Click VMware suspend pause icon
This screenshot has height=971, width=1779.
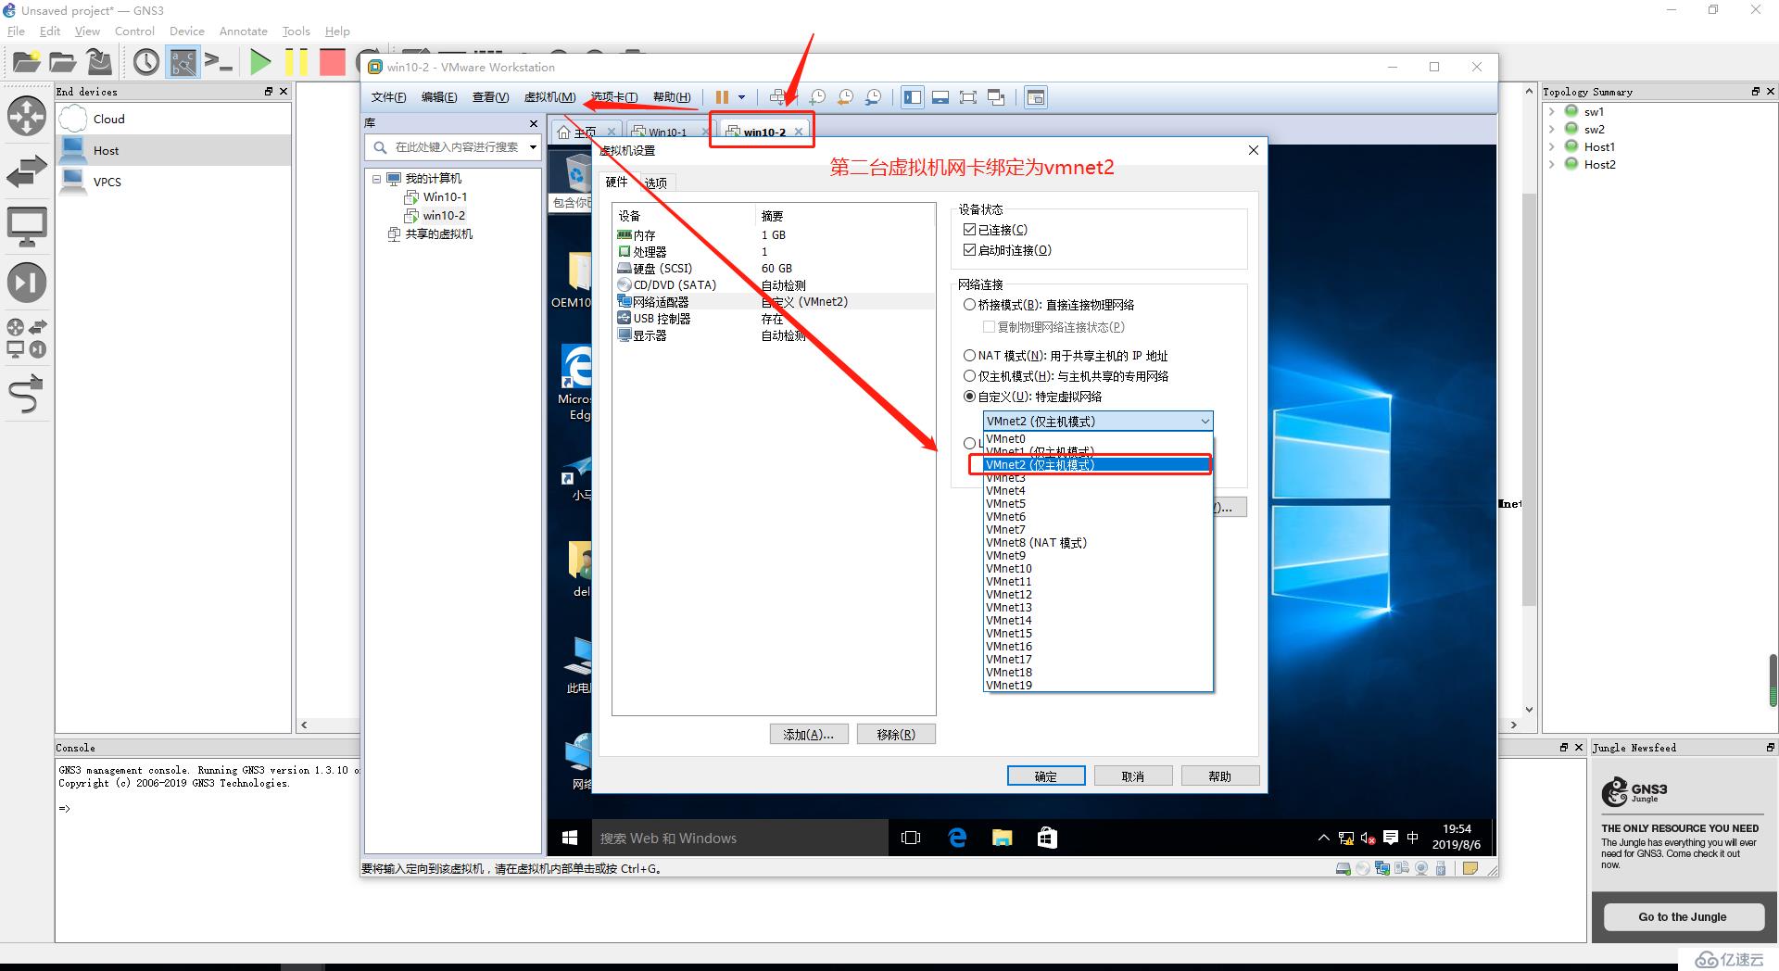[722, 97]
